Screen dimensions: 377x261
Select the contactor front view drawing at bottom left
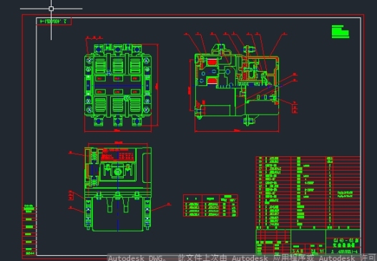pyautogui.click(x=118, y=189)
